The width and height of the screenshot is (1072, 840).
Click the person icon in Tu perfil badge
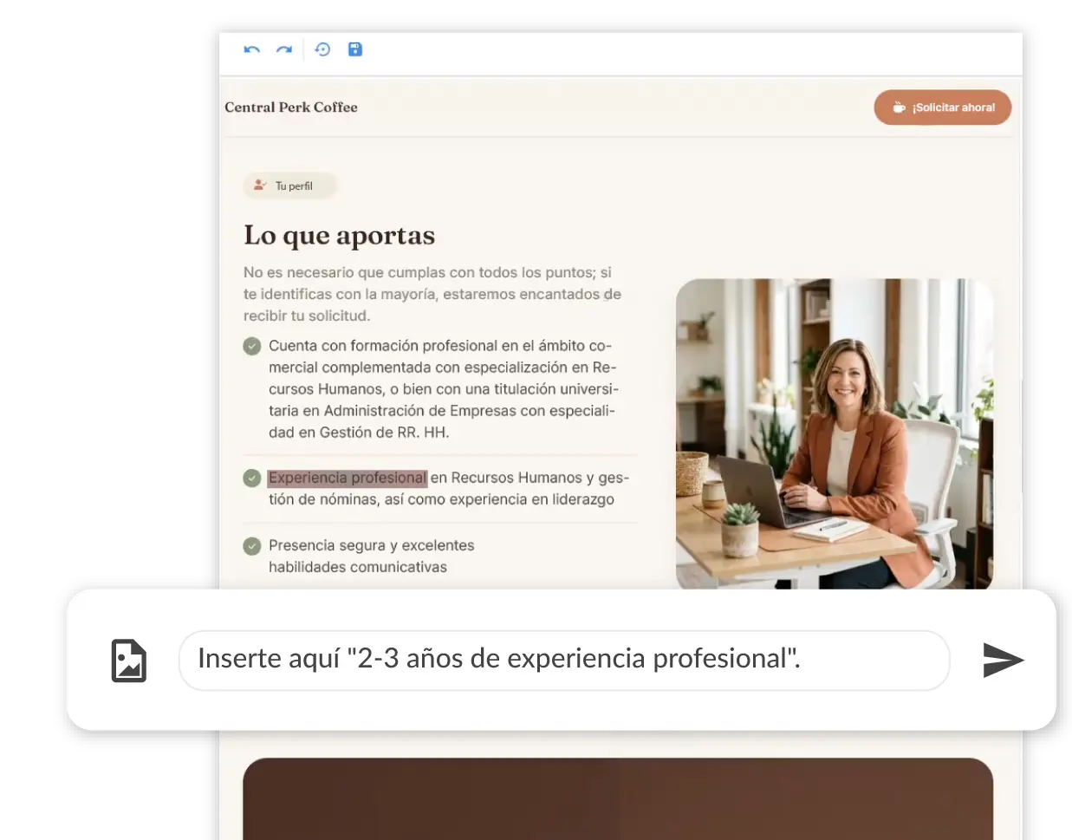[259, 185]
